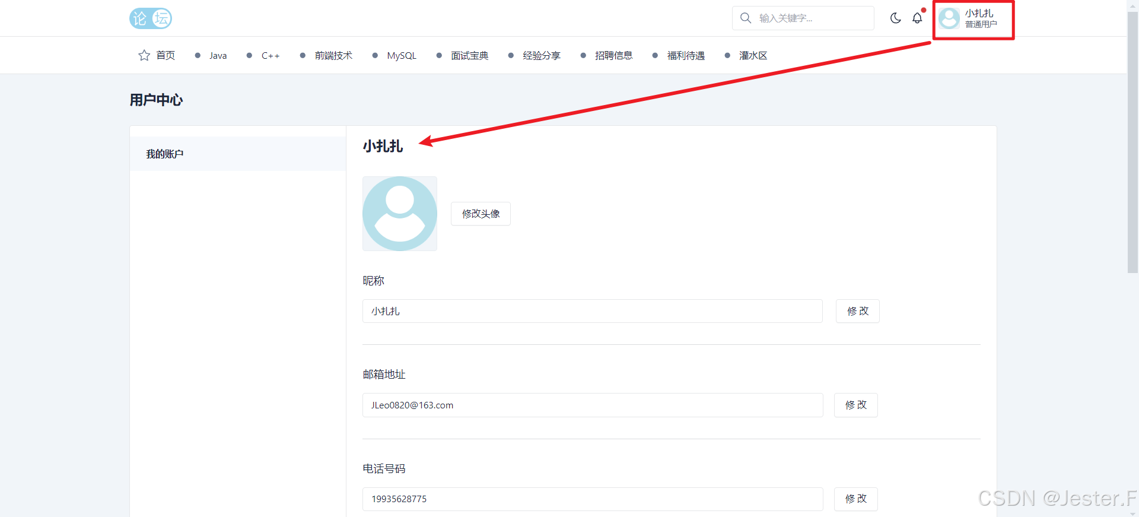Image resolution: width=1139 pixels, height=517 pixels.
Task: Click the 修改头像 button
Action: [x=481, y=214]
